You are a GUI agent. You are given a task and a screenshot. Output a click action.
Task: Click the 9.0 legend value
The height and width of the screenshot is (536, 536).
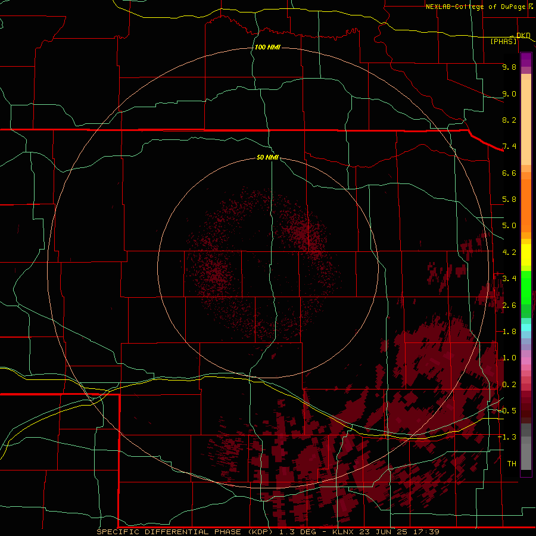[x=509, y=94]
